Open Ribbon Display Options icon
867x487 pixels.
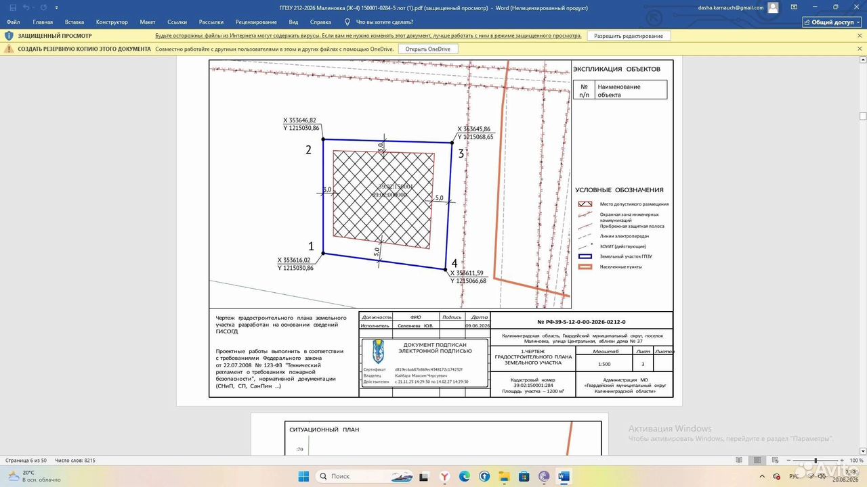pyautogui.click(x=793, y=7)
